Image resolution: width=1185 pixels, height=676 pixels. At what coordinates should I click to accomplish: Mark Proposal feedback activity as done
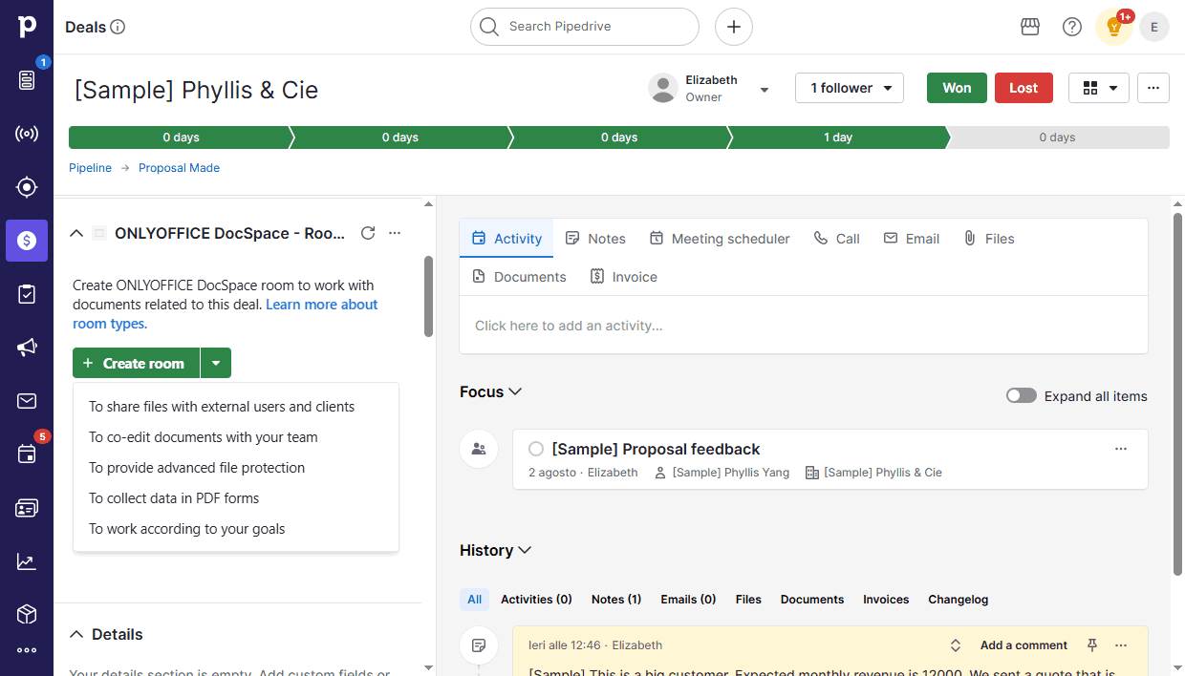tap(536, 449)
